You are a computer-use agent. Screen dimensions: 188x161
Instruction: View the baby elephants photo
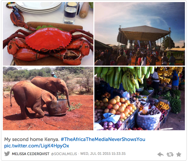pos(48,98)
